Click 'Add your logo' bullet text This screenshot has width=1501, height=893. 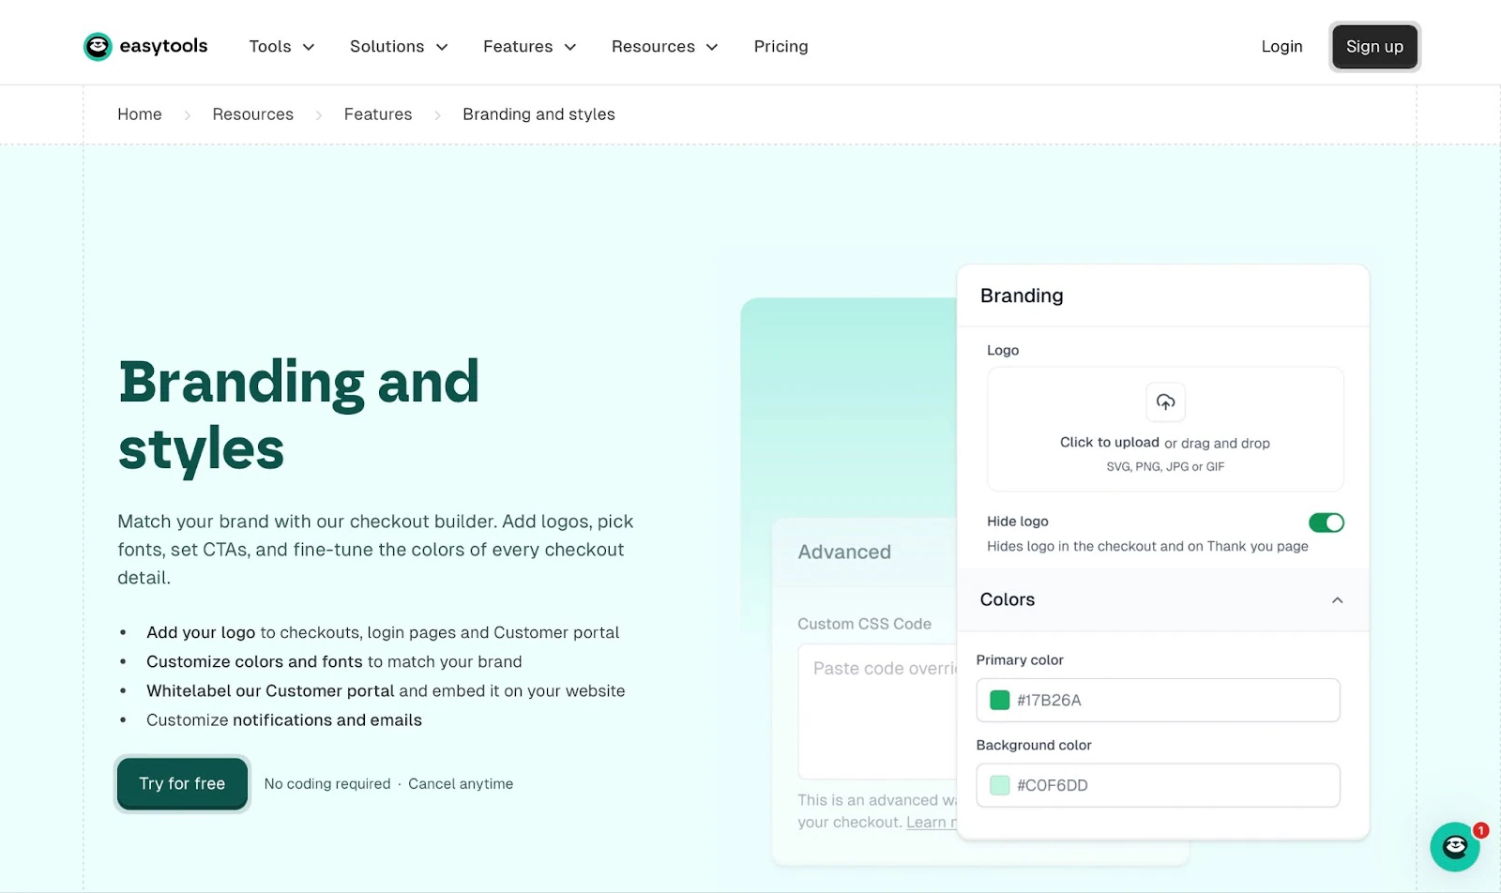(x=201, y=633)
